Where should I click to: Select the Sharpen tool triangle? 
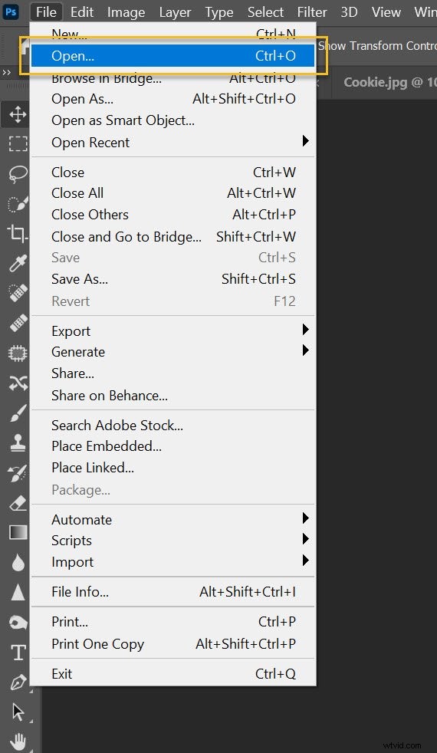18,592
